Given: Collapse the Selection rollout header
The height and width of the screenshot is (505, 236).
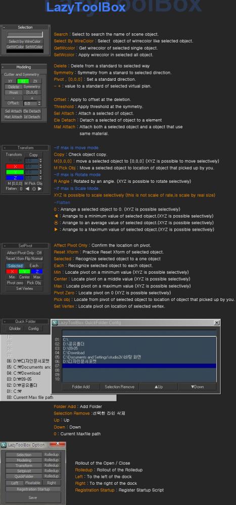Looking at the screenshot, I should [x=25, y=27].
